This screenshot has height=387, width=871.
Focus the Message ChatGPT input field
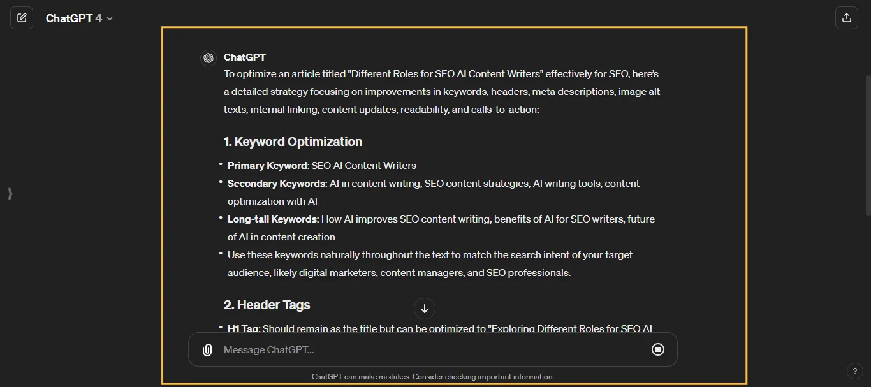click(x=432, y=349)
